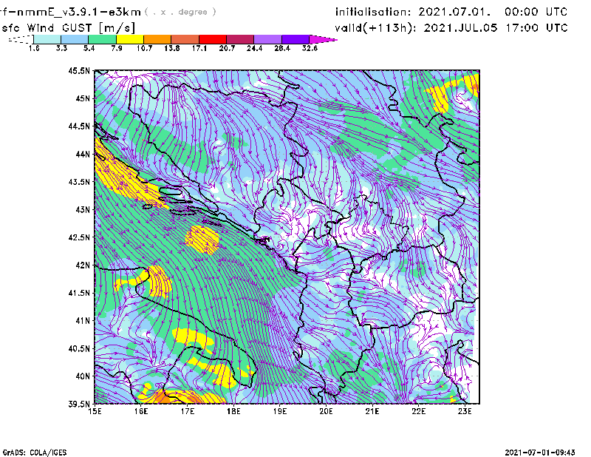
Task: Click the legend value 1.6
Action: pos(34,48)
